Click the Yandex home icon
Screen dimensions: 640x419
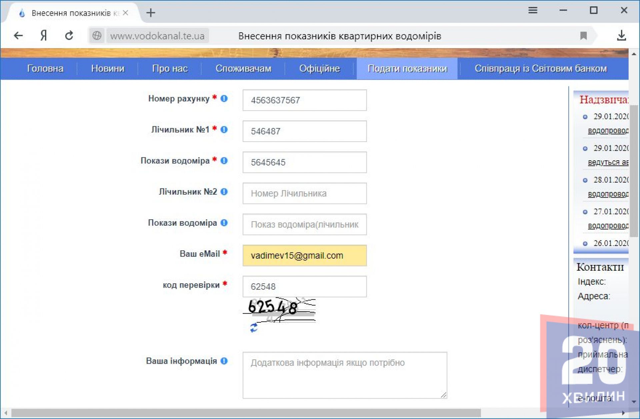43,36
